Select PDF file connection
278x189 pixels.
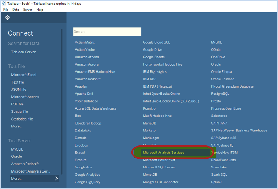(x=17, y=104)
